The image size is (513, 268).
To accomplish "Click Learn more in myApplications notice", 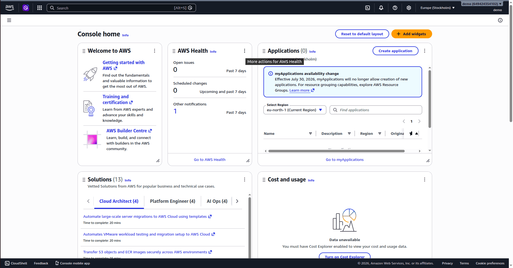I will 302,90.
